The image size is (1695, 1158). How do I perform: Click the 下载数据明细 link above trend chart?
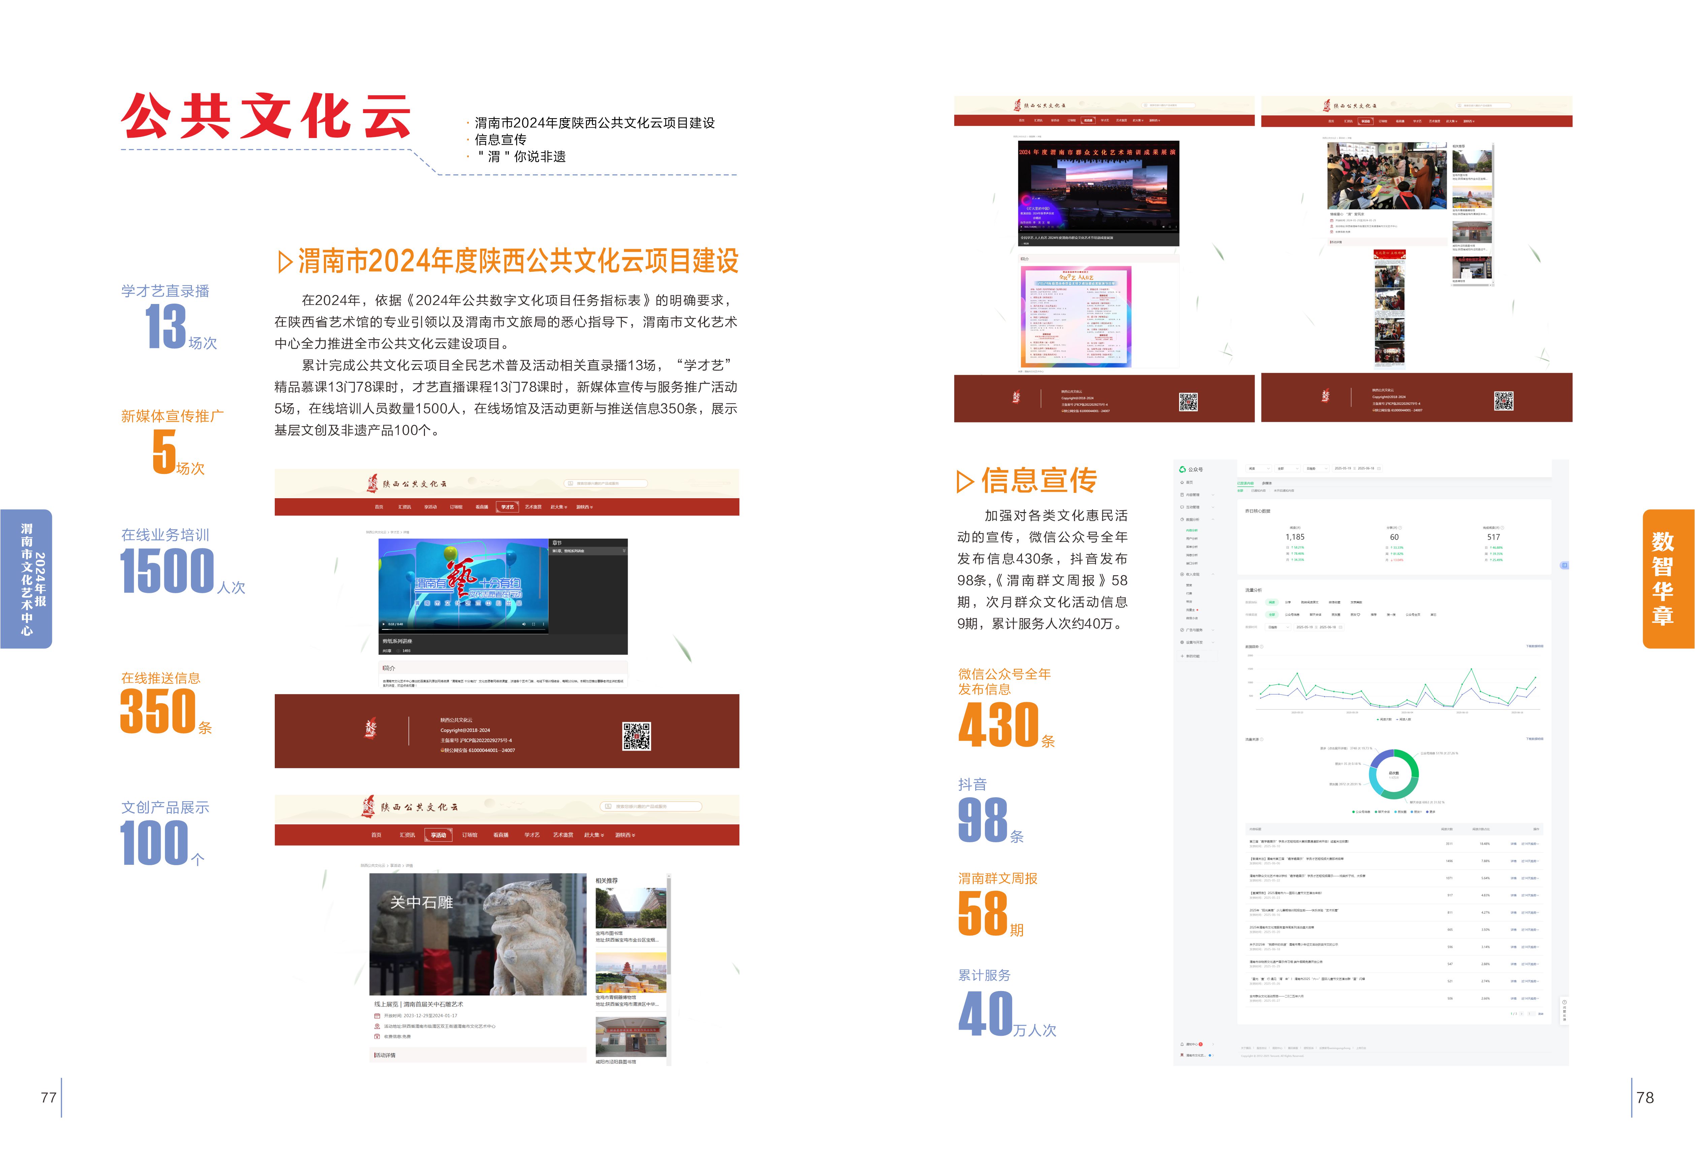pyautogui.click(x=1534, y=646)
